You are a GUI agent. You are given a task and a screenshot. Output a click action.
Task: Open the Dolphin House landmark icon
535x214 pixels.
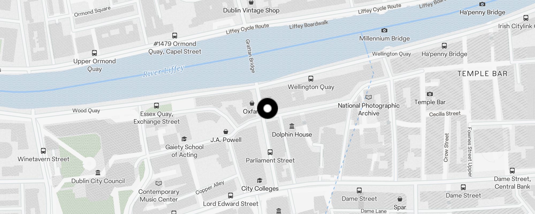click(292, 126)
